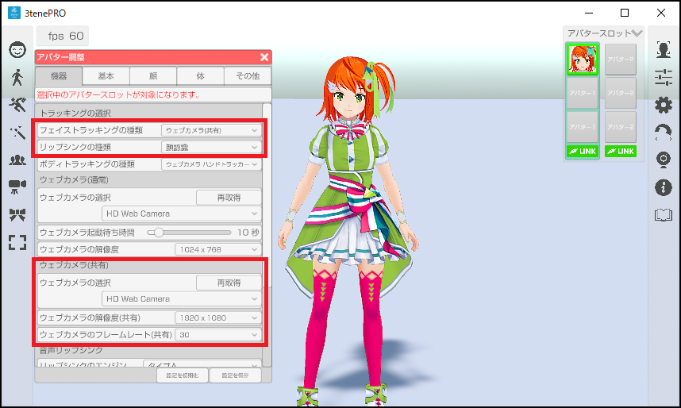Open ボディトラッキングの種類 dropdown
Image resolution: width=681 pixels, height=408 pixels.
(x=211, y=164)
